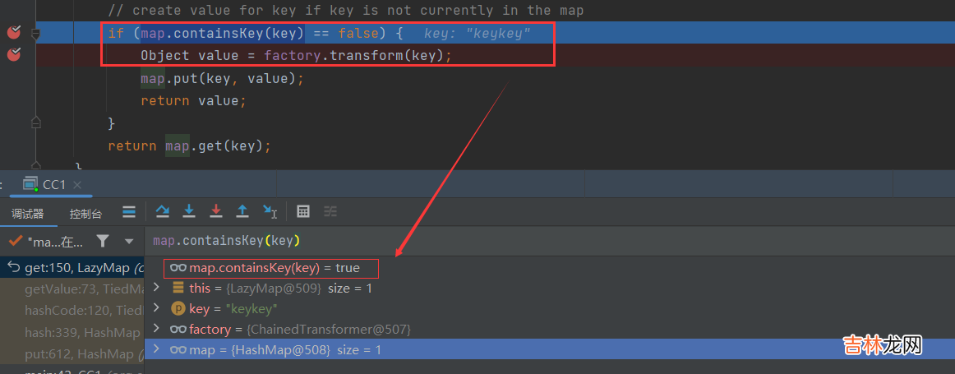Click the frames filter funnel icon
Screen dimensions: 955x374
coord(102,241)
